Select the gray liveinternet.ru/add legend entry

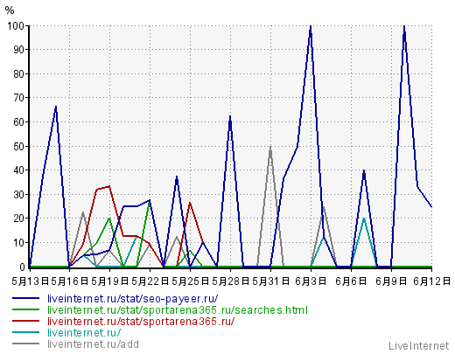[93, 344]
